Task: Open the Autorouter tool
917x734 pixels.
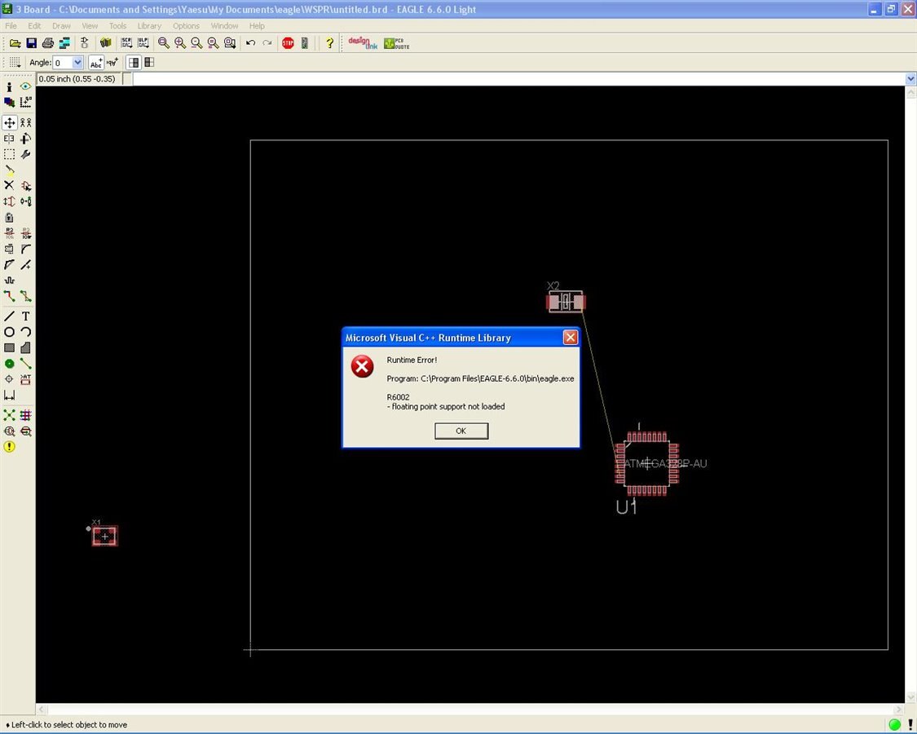Action: pos(26,416)
